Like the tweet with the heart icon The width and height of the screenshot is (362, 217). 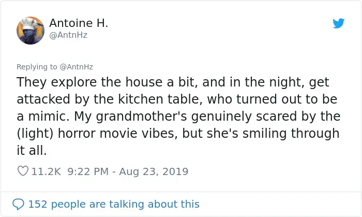pyautogui.click(x=23, y=171)
